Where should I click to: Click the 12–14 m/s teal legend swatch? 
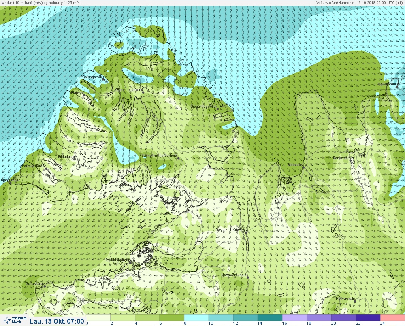pos(245,317)
